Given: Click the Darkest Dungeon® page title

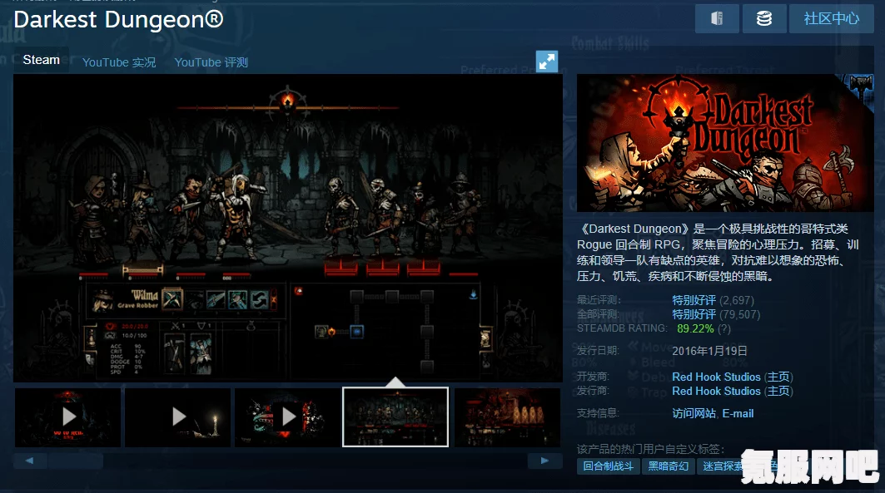Looking at the screenshot, I should click(118, 20).
